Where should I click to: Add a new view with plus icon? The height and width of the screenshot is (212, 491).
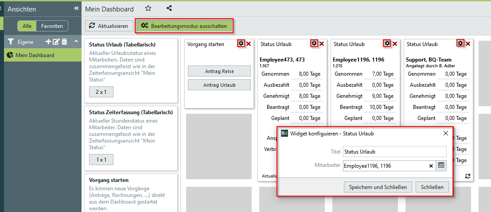(48, 42)
